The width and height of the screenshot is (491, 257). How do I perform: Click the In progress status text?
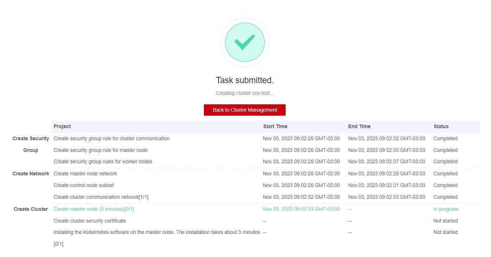coord(446,209)
